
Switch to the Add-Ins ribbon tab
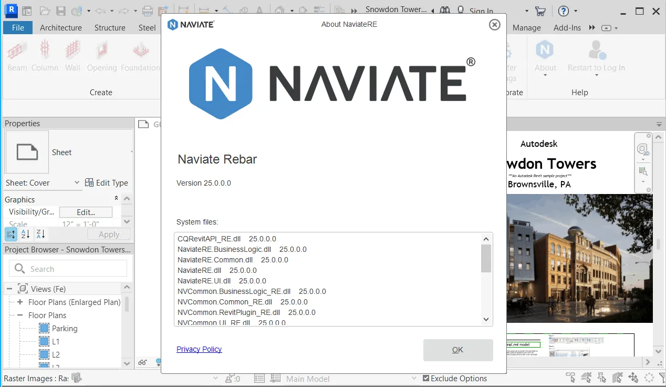click(x=567, y=27)
